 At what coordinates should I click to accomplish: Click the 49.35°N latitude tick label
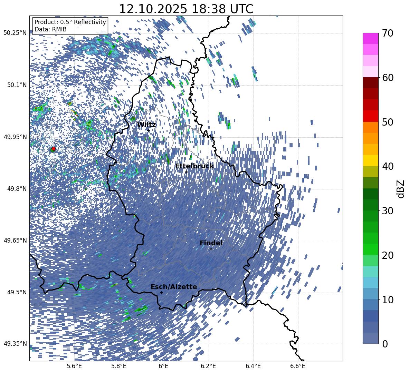[x=15, y=344]
